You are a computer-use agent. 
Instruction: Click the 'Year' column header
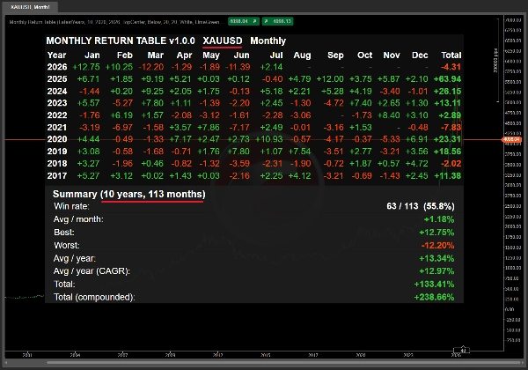pos(56,55)
